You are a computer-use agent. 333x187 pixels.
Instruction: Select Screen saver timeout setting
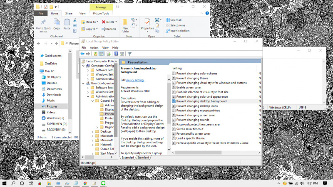click(x=190, y=129)
